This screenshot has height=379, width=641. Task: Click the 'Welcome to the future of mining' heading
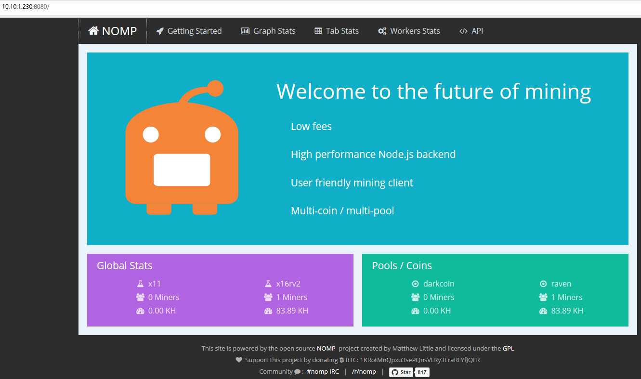433,91
